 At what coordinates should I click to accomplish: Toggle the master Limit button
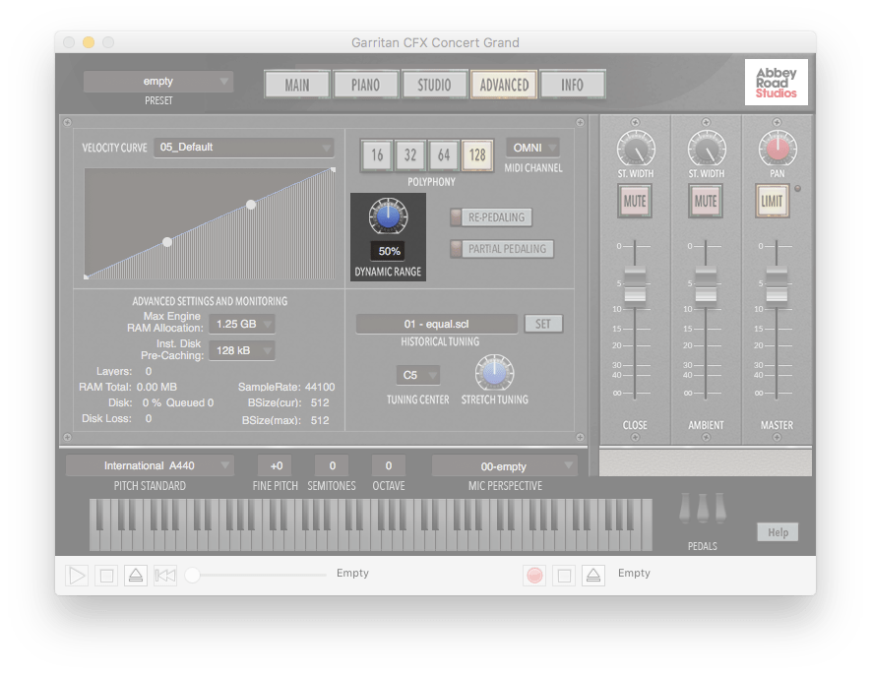point(773,201)
